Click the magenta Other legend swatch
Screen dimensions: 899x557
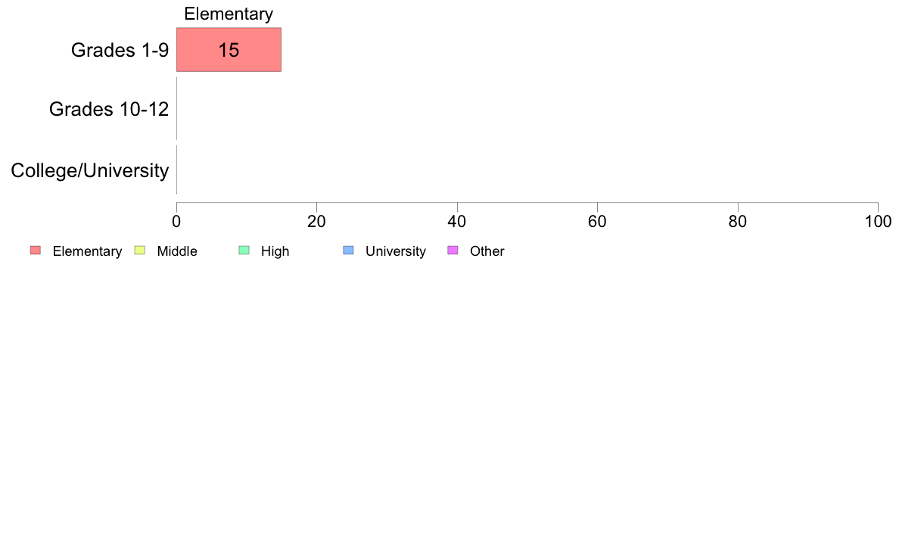pos(453,250)
